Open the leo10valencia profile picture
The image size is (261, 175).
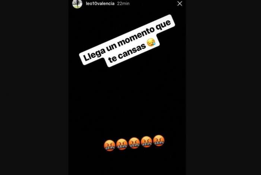tap(77, 4)
